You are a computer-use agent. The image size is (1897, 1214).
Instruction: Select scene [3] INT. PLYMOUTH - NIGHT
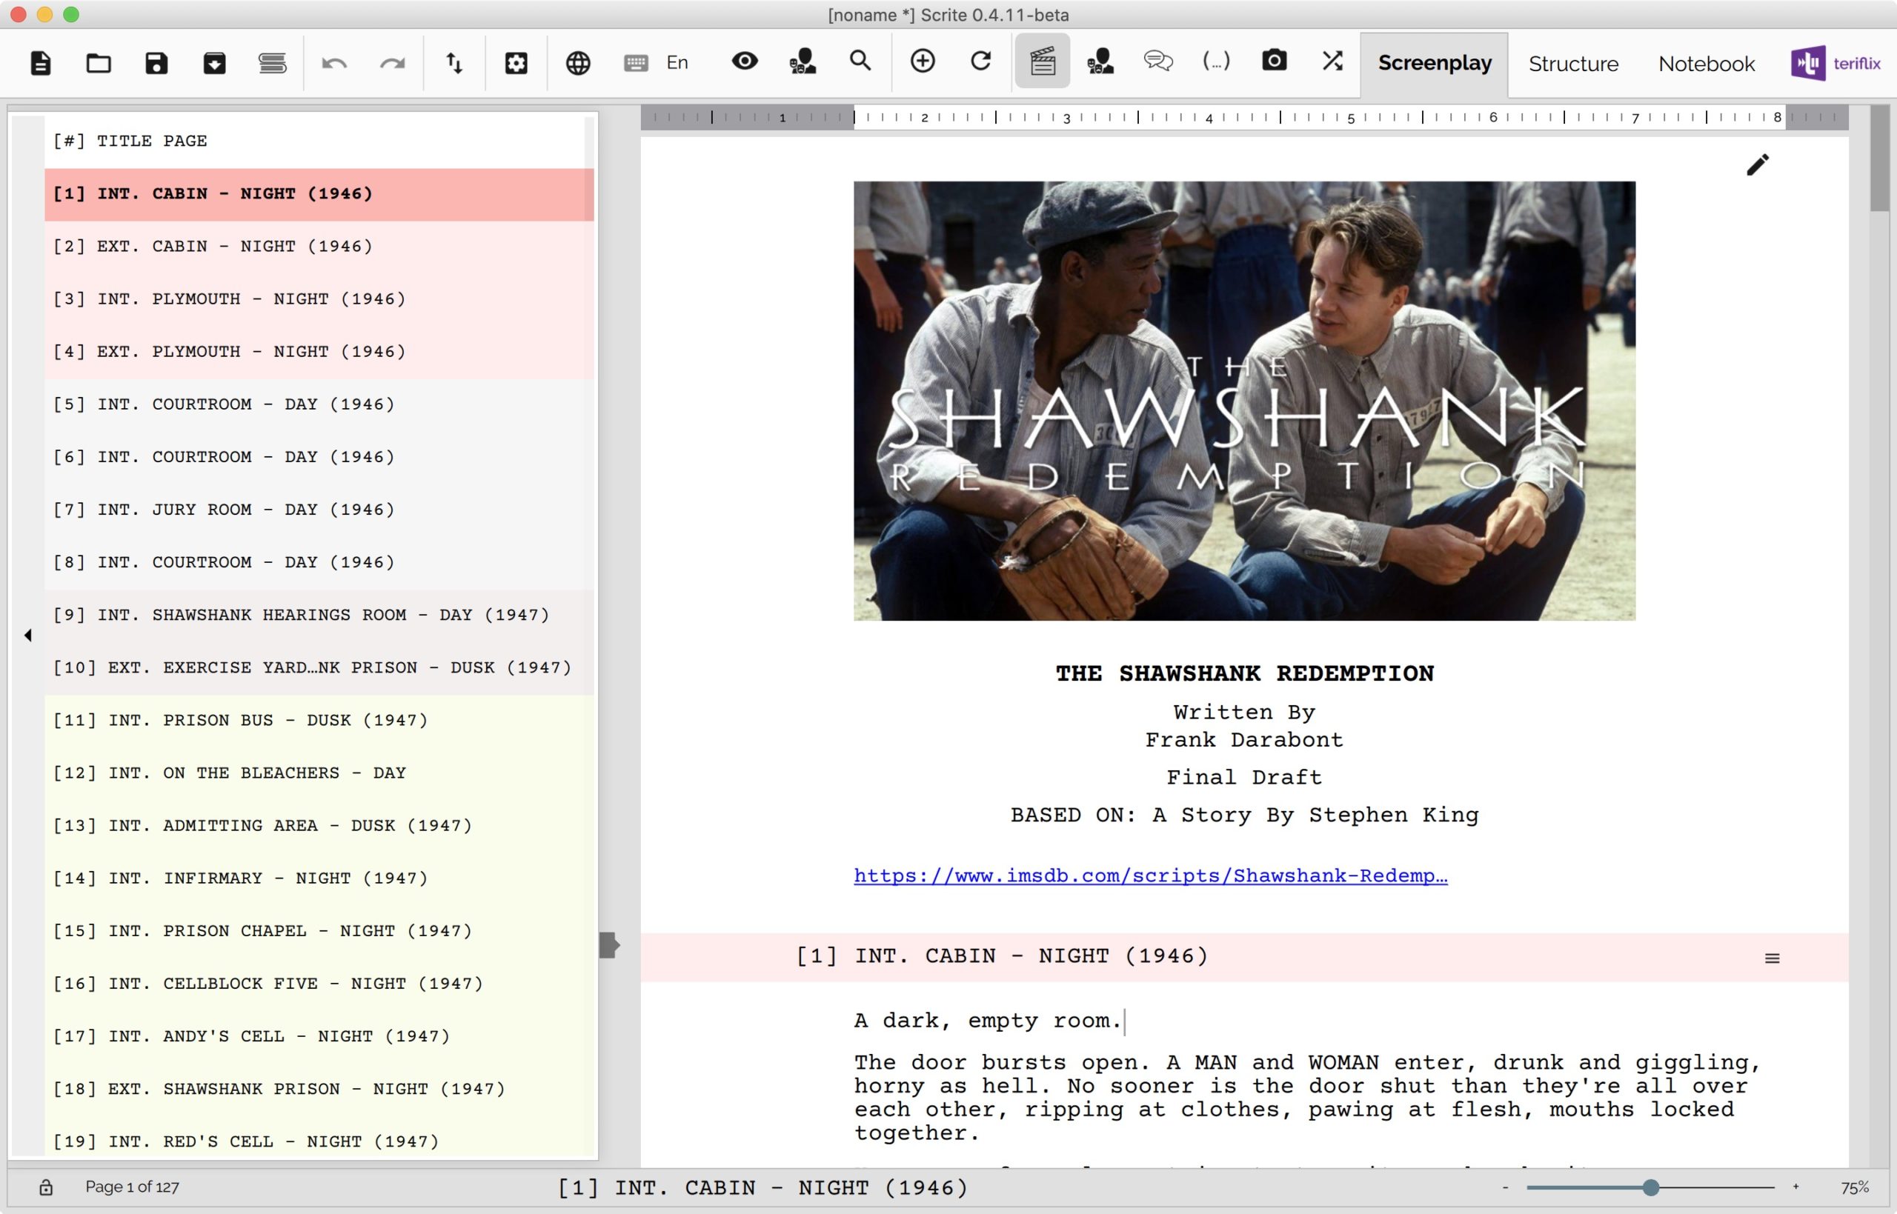[319, 299]
